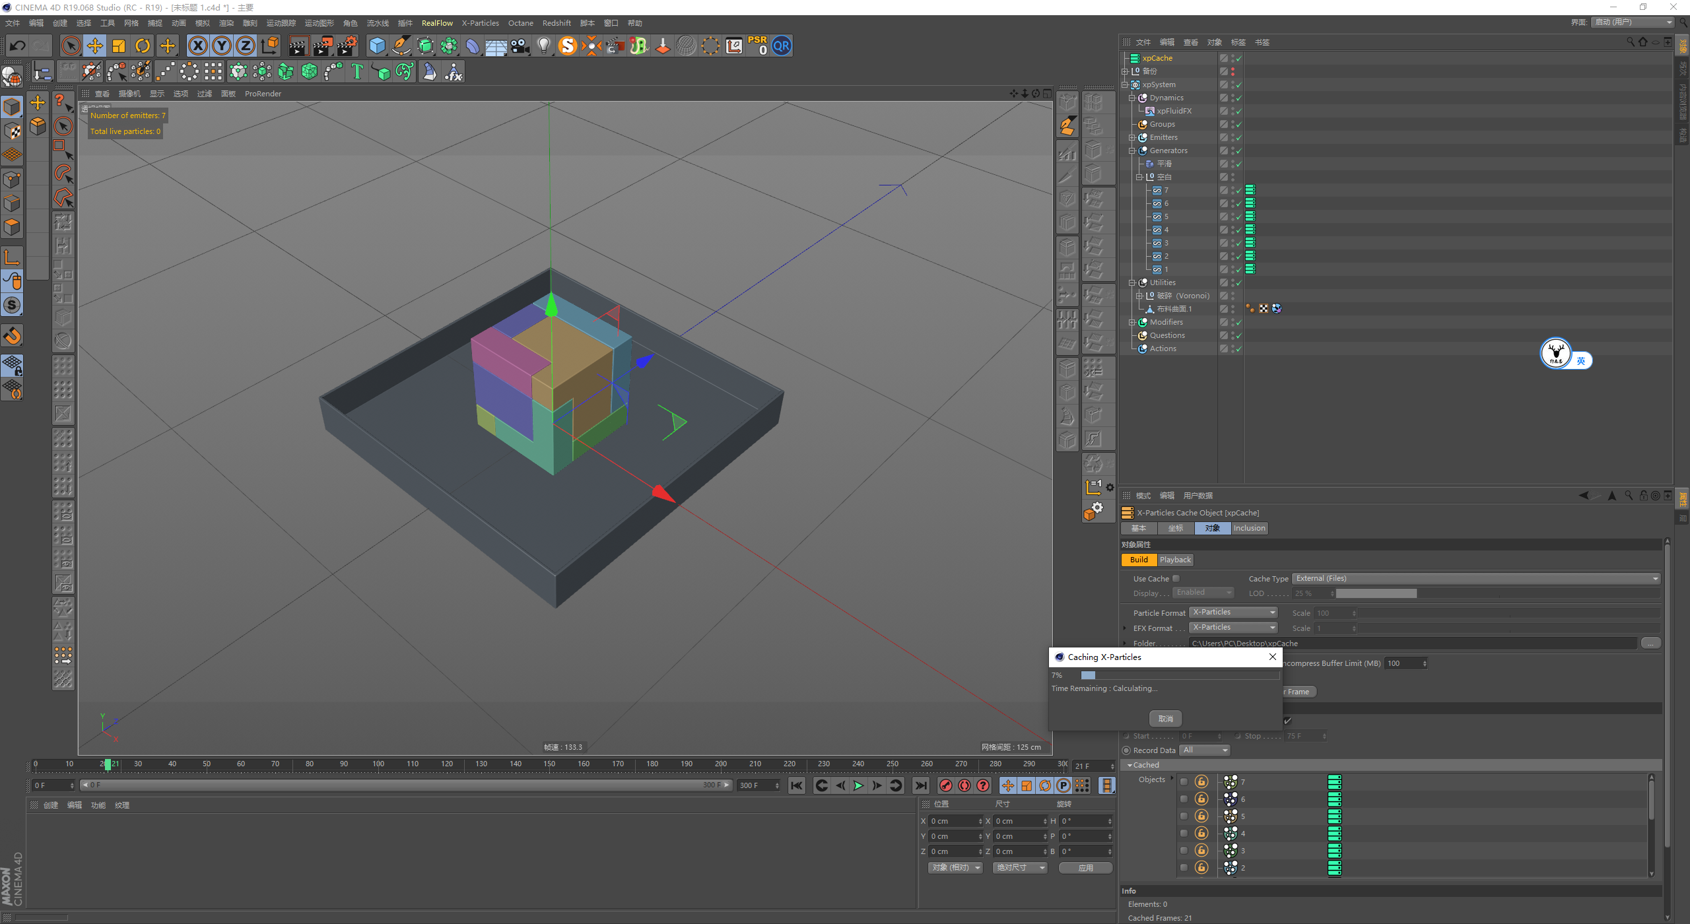The image size is (1690, 924).
Task: Open the Cache Type dropdown
Action: (x=1475, y=579)
